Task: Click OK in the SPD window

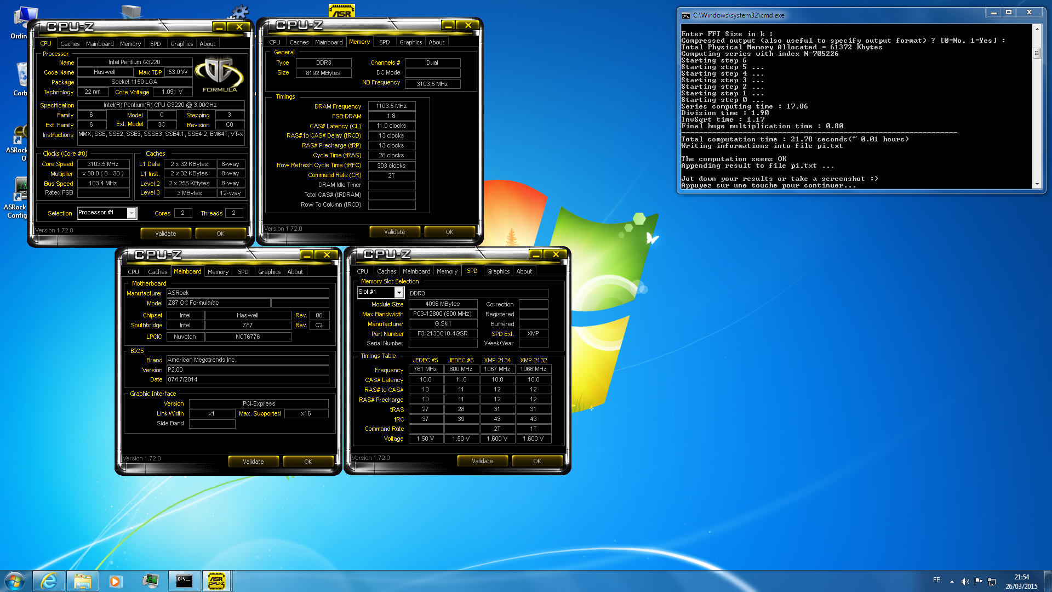Action: tap(537, 461)
